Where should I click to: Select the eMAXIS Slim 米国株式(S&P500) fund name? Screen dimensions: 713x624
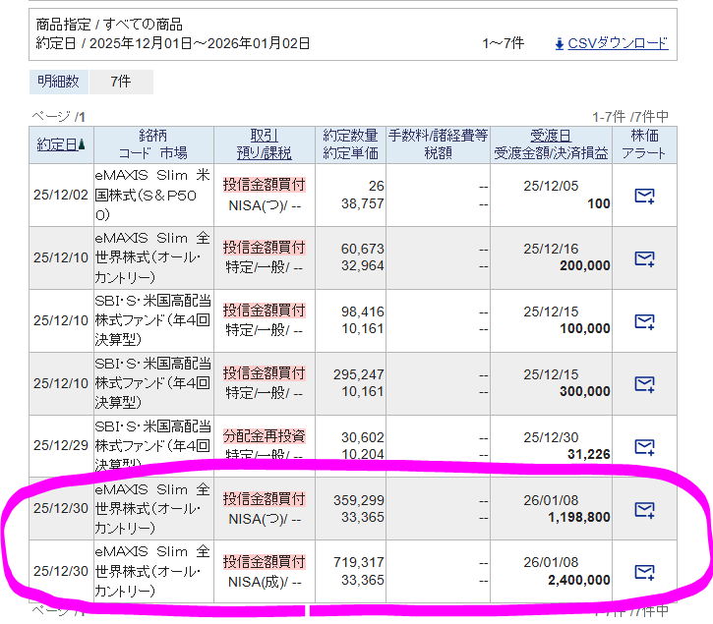point(152,195)
